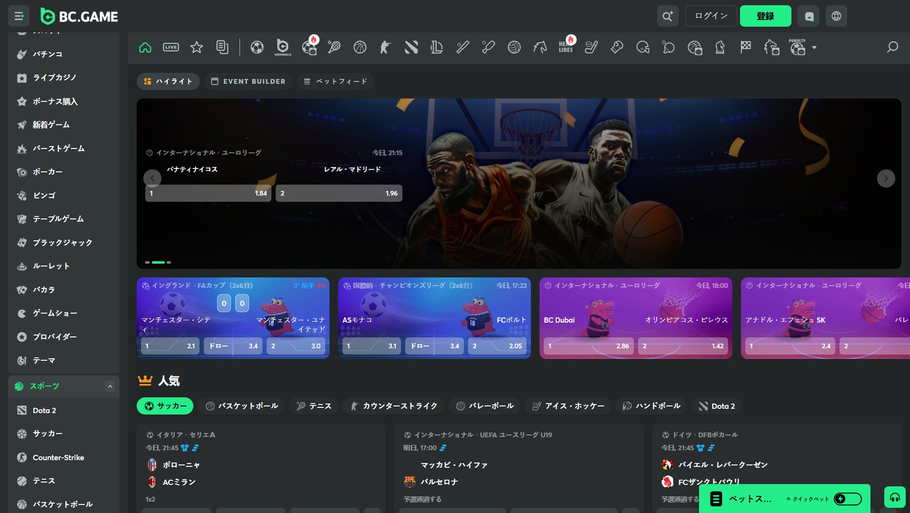The height and width of the screenshot is (513, 910).
Task: Select サッカー popular filter tab
Action: pyautogui.click(x=165, y=406)
